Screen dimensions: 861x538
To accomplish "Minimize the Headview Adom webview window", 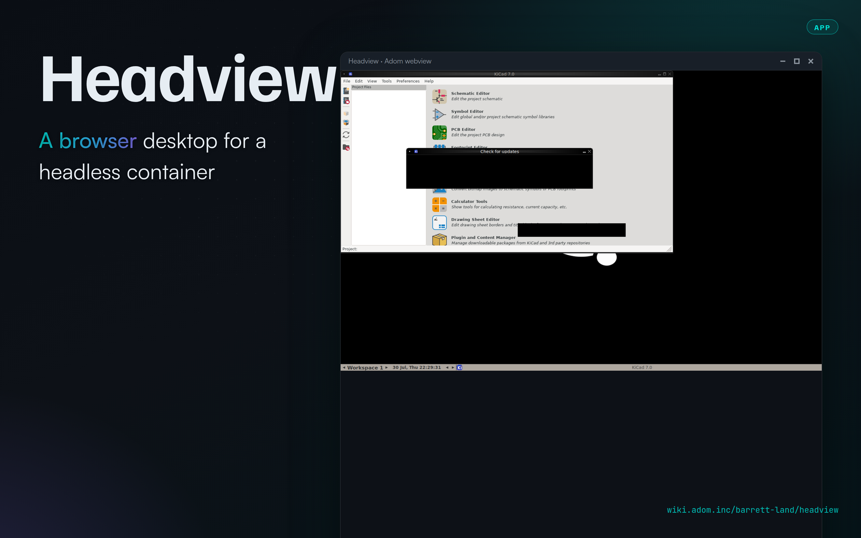I will pos(783,61).
